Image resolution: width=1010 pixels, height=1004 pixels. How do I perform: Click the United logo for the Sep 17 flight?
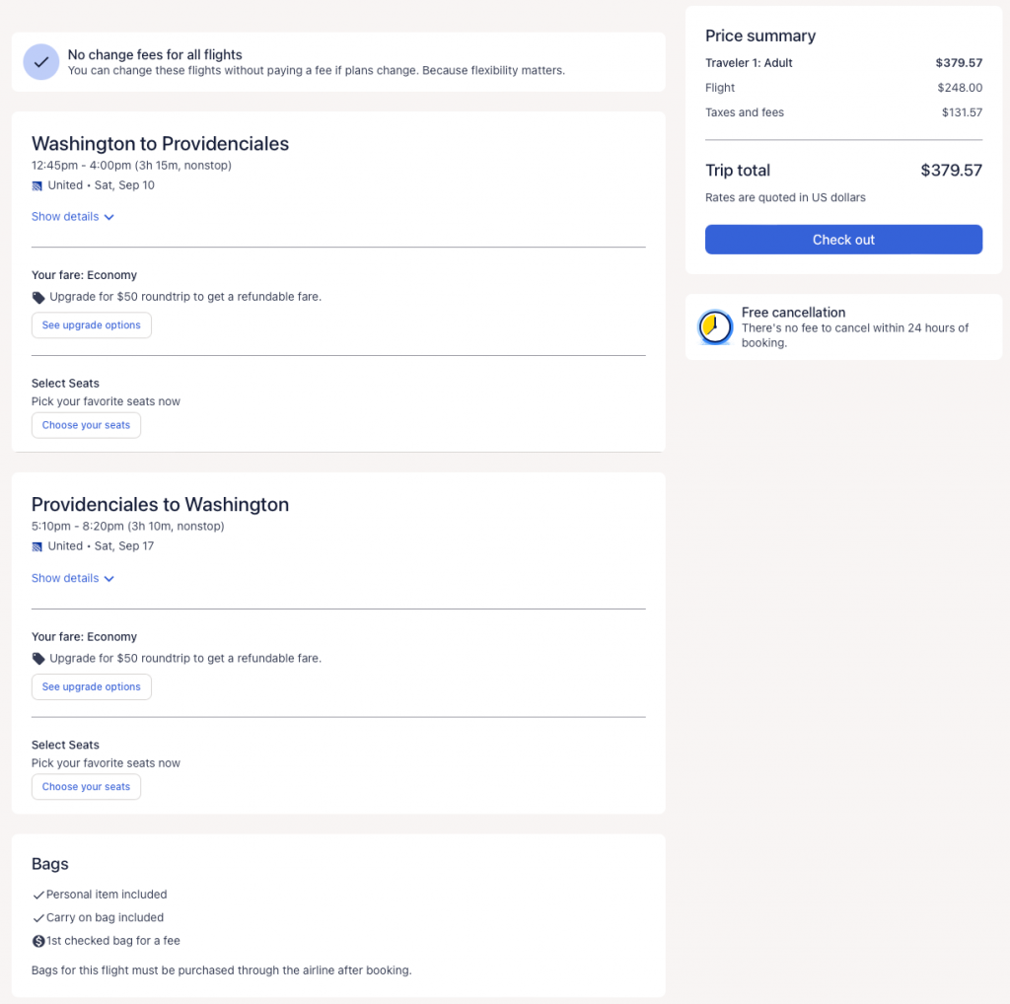[x=37, y=546]
